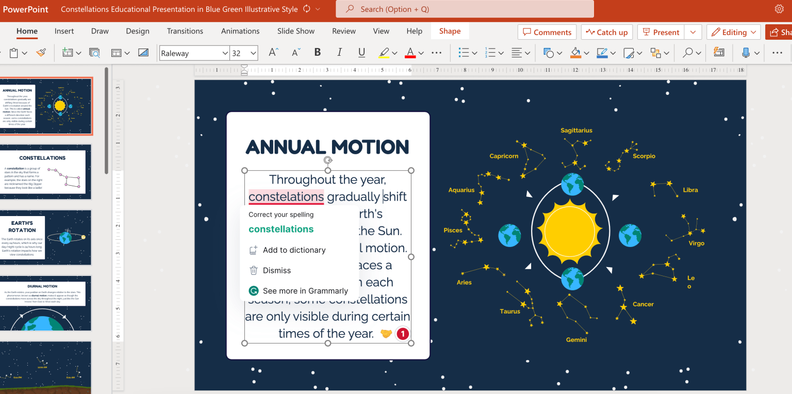
Task: Select Add to dictionary in Grammarly menu
Action: [294, 250]
